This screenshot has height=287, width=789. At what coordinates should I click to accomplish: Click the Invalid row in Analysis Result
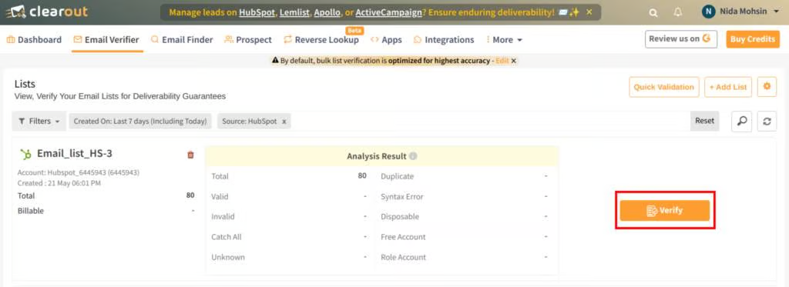coord(289,217)
